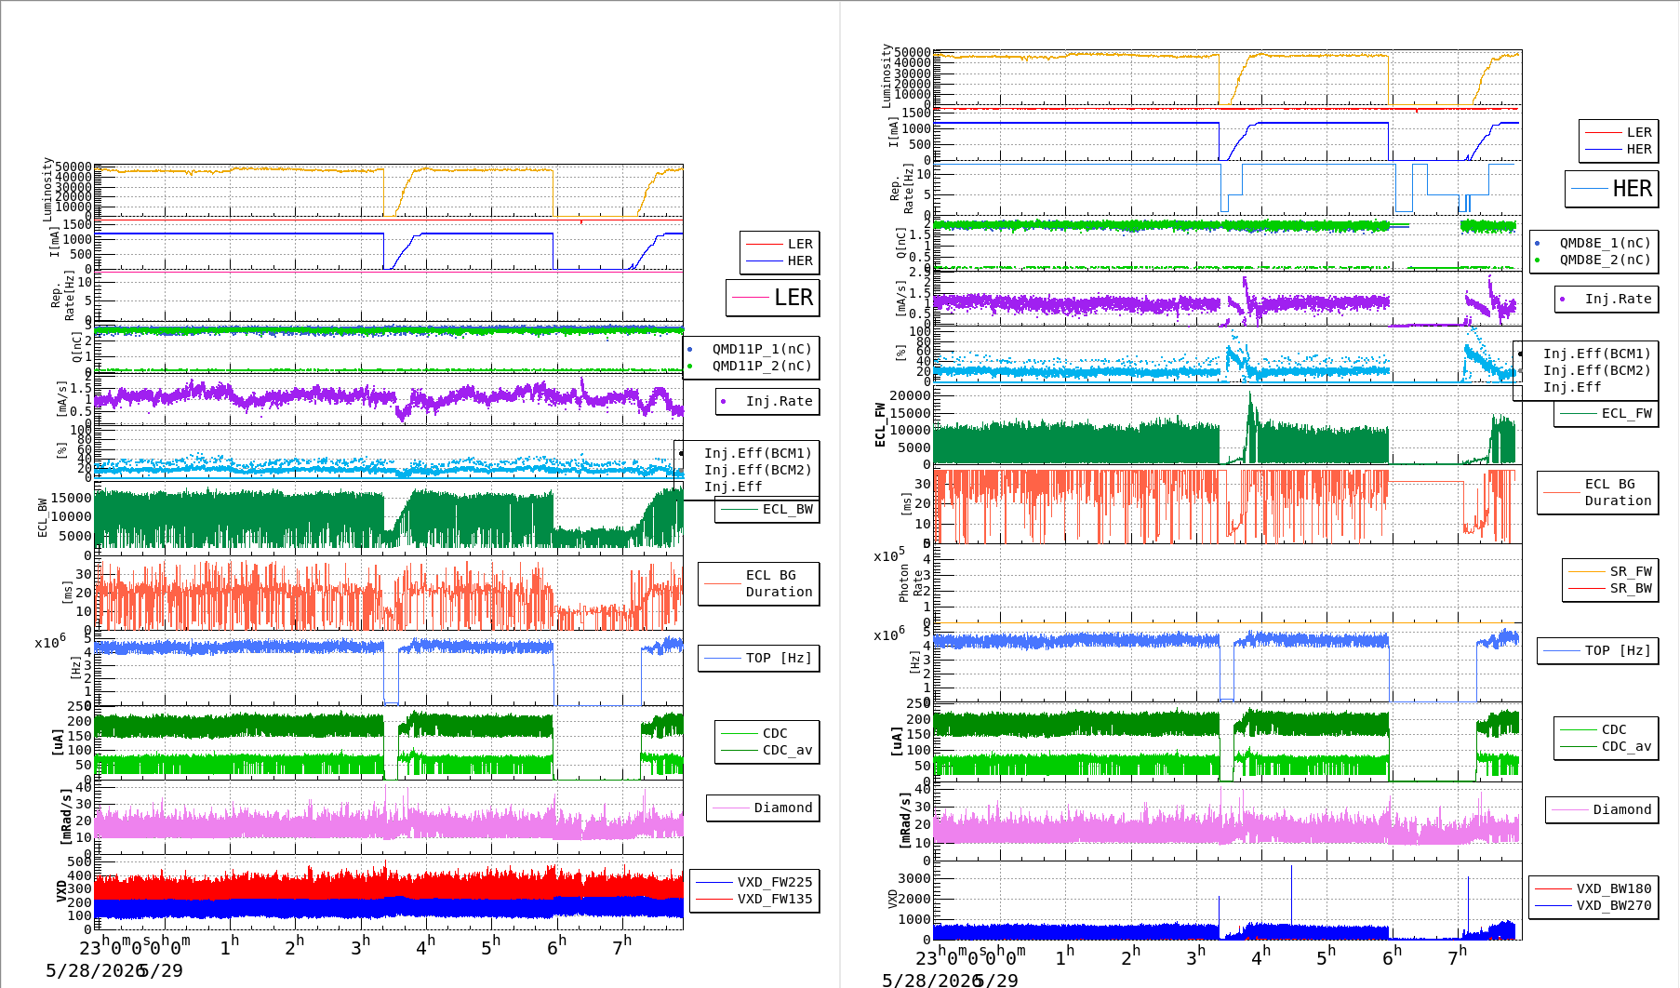This screenshot has height=988, width=1680.
Task: Click the left panel TOP [Hz] legend
Action: pos(759,659)
